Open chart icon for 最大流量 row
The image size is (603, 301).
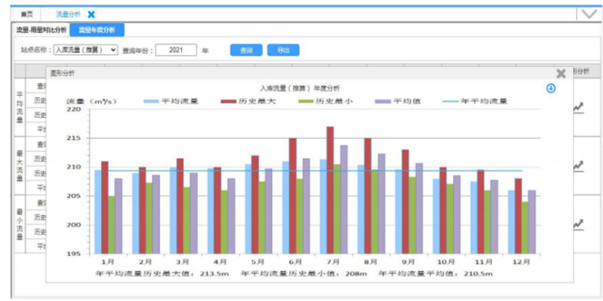(x=578, y=166)
